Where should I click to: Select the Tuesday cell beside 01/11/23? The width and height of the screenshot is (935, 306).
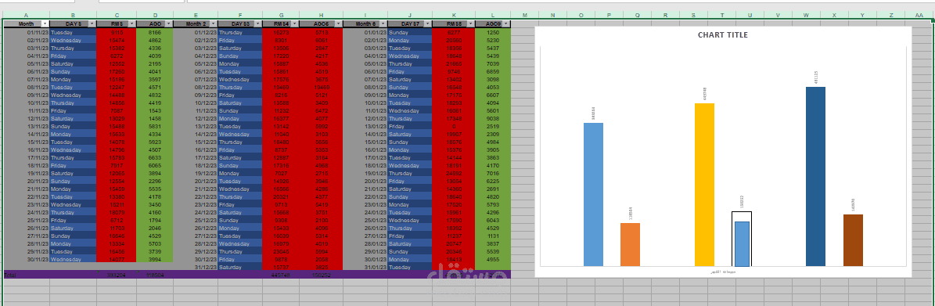73,32
